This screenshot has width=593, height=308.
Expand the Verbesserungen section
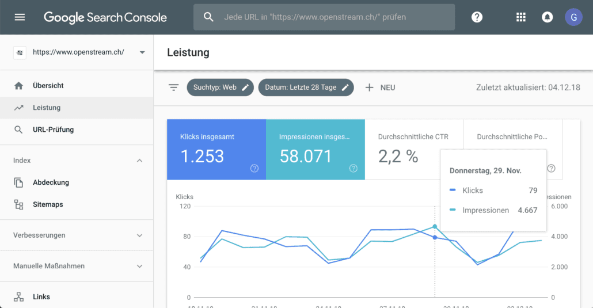(x=139, y=235)
